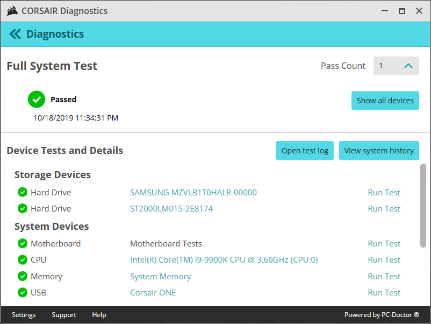Click the USB device label
The width and height of the screenshot is (431, 324).
[39, 293]
